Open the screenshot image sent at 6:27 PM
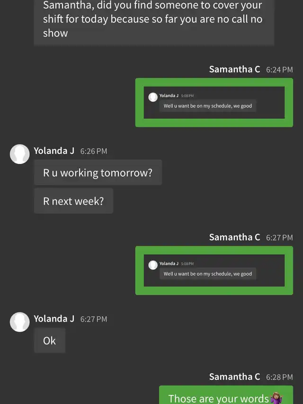303x404 pixels. tap(214, 270)
